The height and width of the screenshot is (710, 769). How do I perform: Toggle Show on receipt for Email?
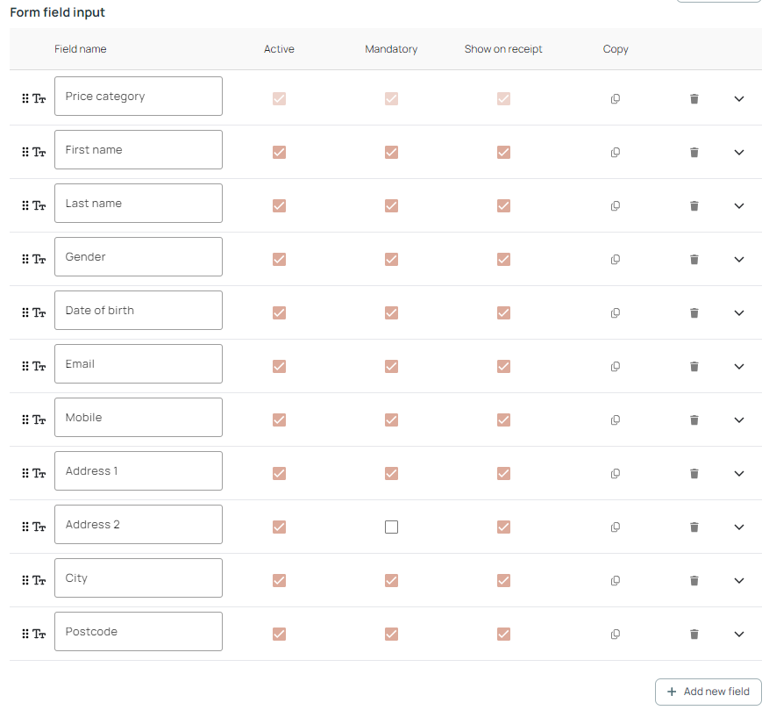tap(503, 367)
